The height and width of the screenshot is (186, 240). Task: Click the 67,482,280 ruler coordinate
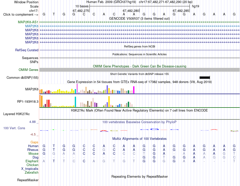click(x=131, y=11)
